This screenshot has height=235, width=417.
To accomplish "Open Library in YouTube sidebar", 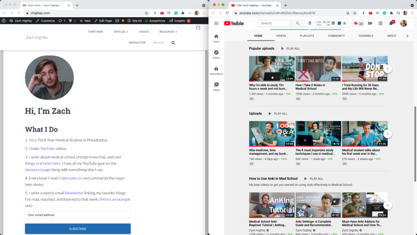I will [216, 86].
